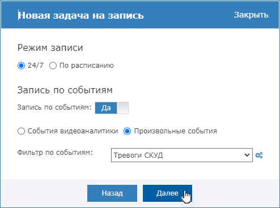The image size is (280, 208).
Task: Click the События видеоаналитики label text
Action: click(73, 131)
